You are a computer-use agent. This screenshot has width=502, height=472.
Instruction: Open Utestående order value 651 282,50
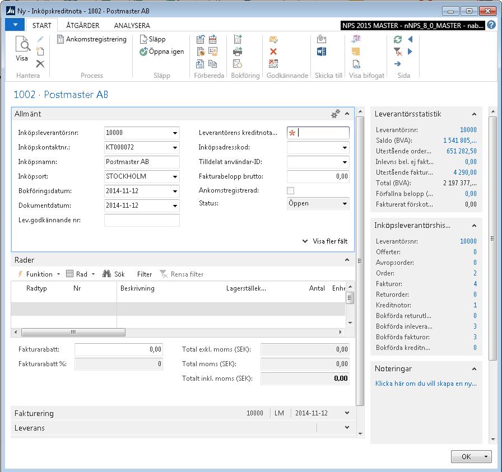(461, 151)
